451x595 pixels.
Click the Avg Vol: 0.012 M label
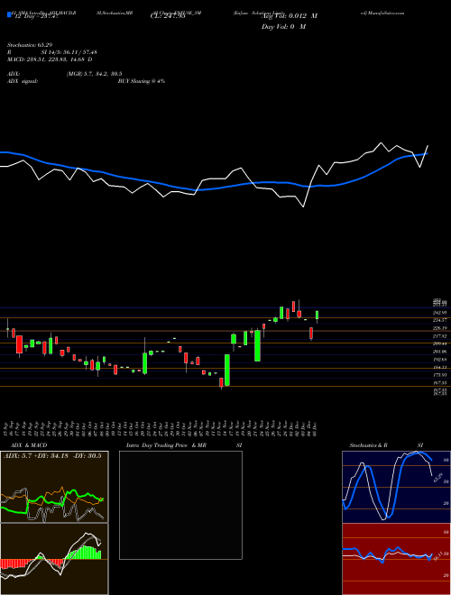[x=290, y=16]
